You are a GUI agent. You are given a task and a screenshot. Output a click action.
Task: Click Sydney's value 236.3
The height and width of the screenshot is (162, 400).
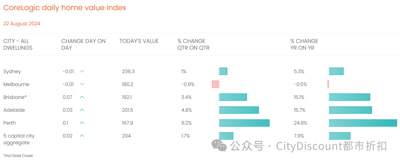tap(128, 71)
